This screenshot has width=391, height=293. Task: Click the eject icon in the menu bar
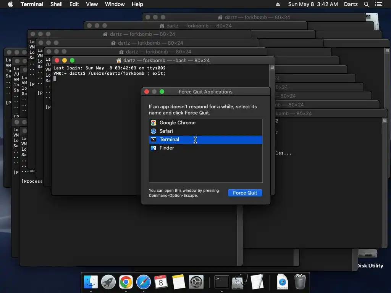tap(278, 4)
